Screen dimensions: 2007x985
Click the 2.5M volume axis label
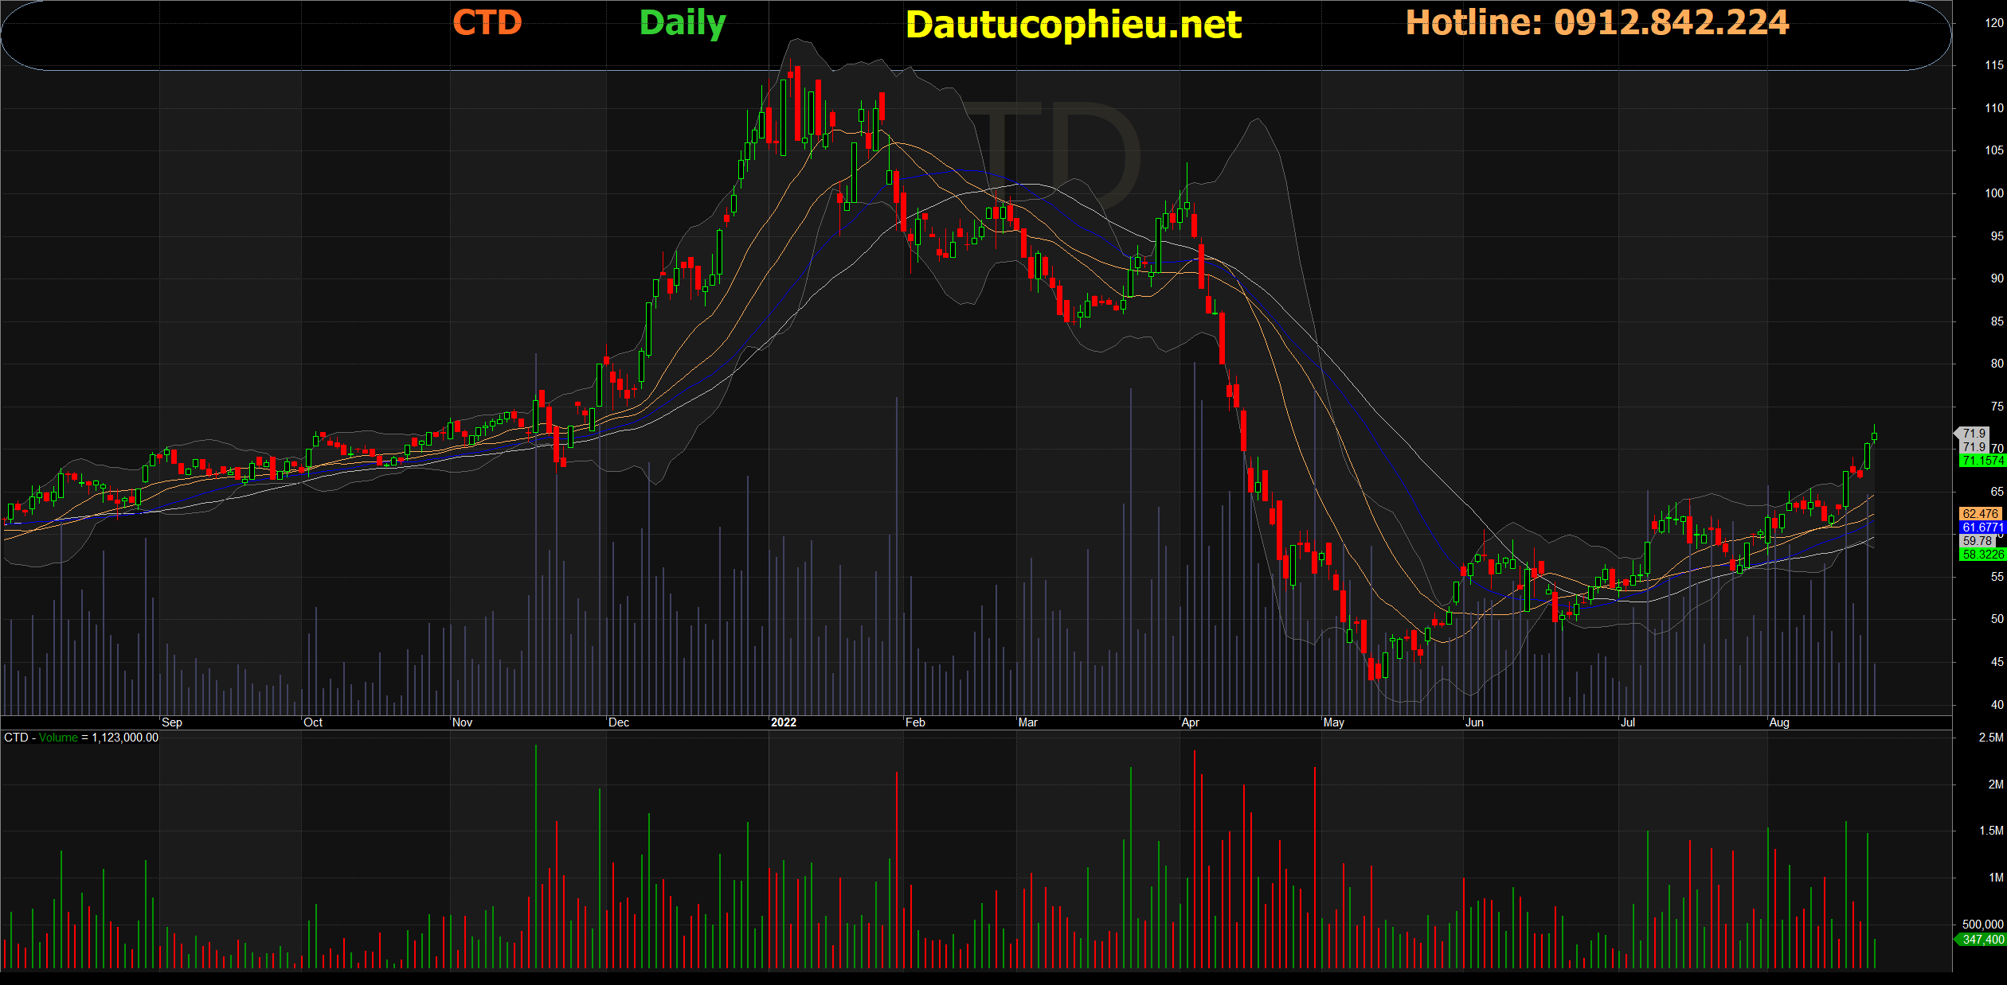(x=1990, y=738)
